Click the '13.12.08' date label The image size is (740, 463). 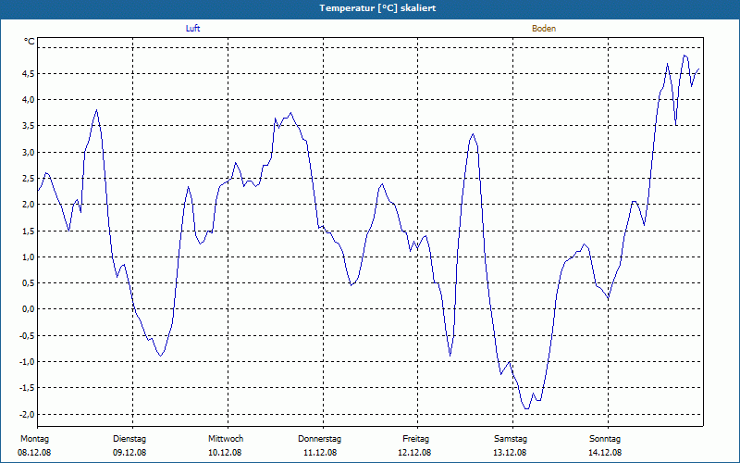click(x=510, y=453)
